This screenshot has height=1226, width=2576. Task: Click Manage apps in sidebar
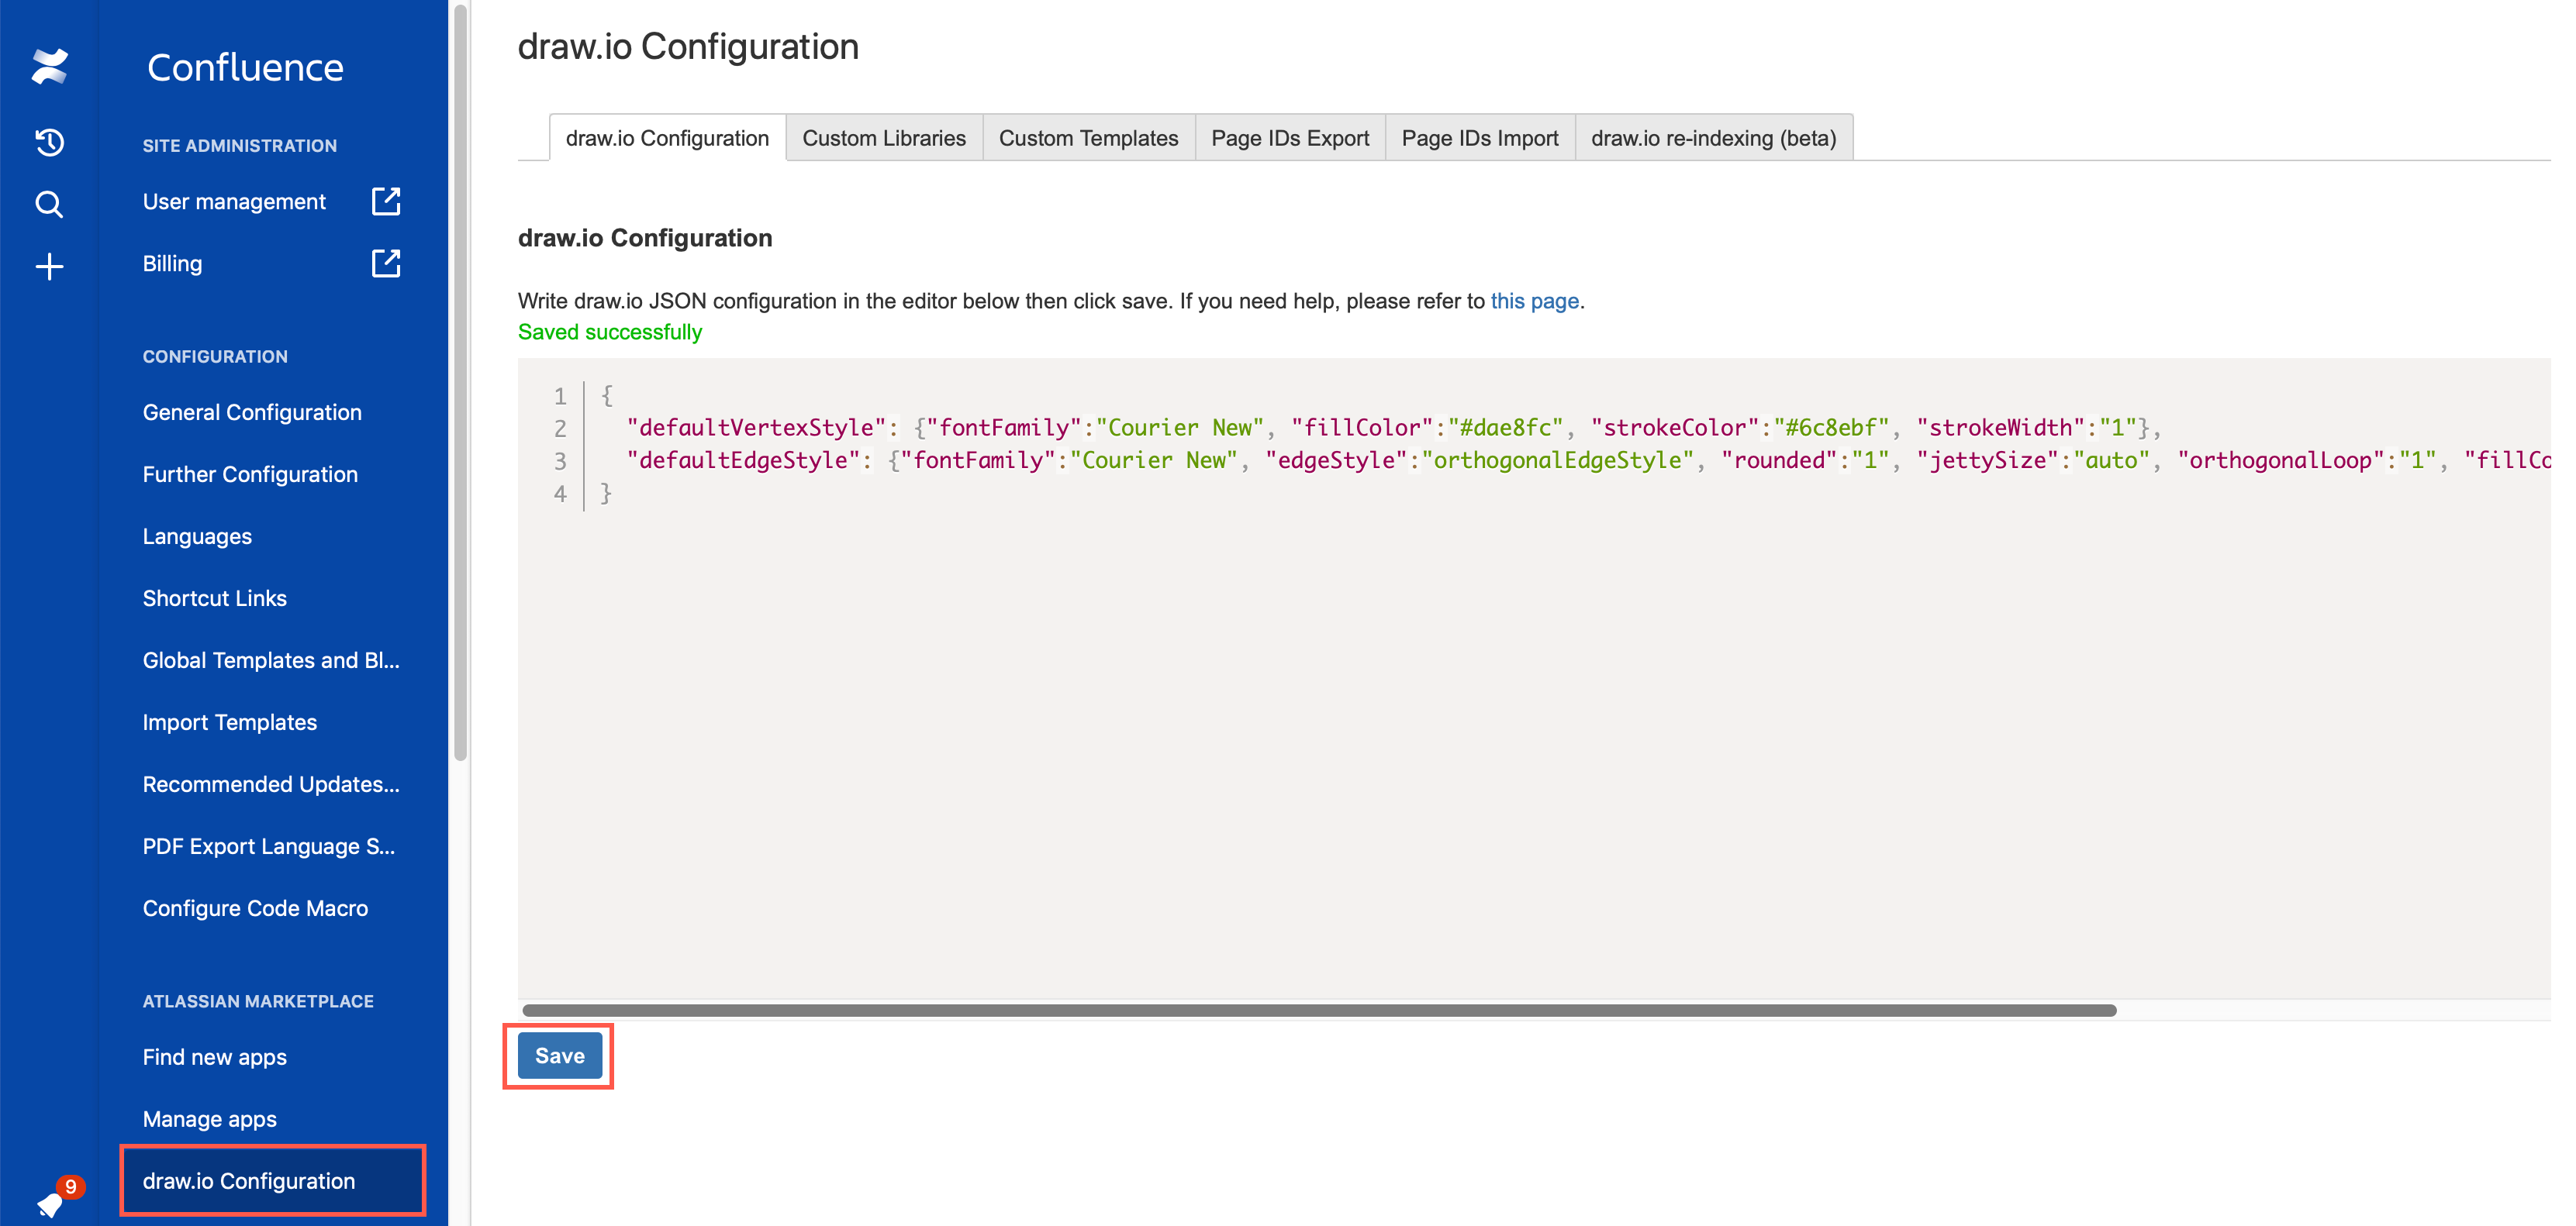pyautogui.click(x=209, y=1118)
